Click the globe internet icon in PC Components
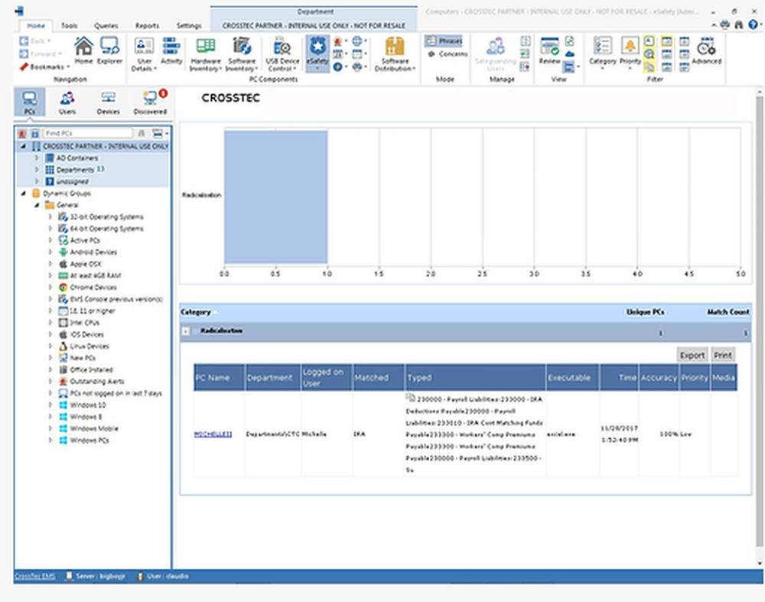This screenshot has width=765, height=602. coord(357,41)
